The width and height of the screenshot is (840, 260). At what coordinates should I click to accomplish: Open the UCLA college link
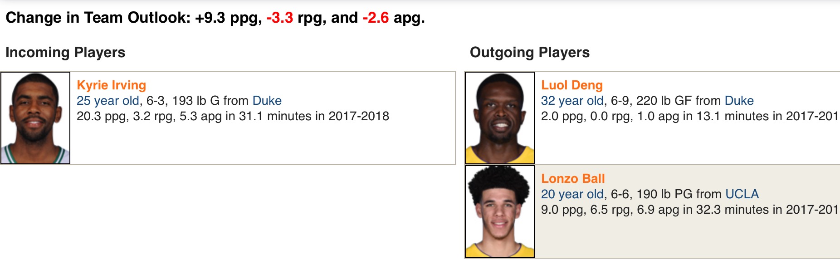pyautogui.click(x=742, y=194)
